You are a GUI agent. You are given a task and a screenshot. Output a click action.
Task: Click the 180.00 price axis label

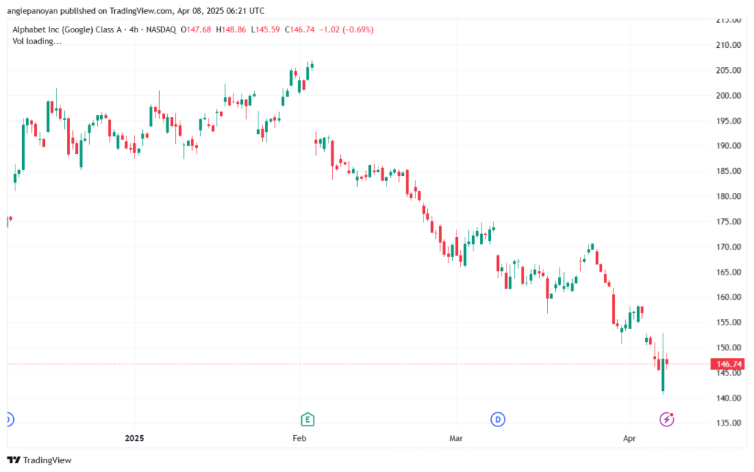pos(728,196)
